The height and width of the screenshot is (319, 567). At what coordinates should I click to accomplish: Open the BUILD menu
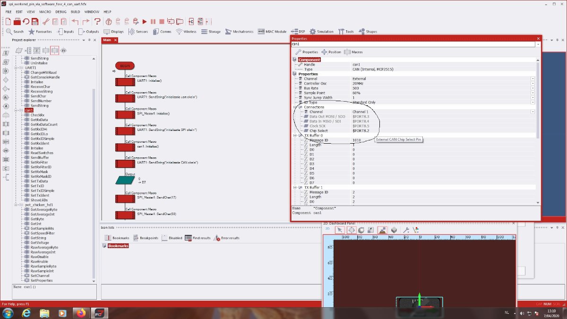[x=76, y=11]
